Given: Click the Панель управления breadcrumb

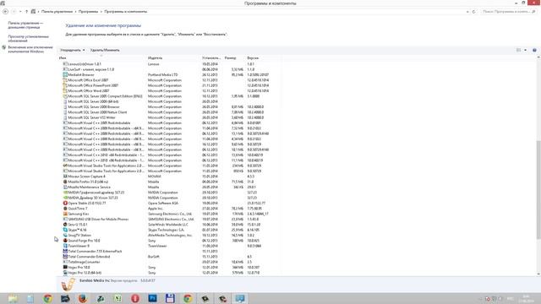Looking at the screenshot, I should (x=57, y=12).
